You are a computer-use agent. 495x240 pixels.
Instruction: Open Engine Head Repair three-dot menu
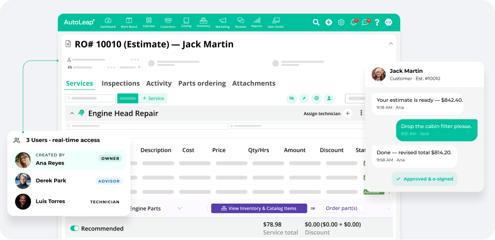tap(361, 114)
